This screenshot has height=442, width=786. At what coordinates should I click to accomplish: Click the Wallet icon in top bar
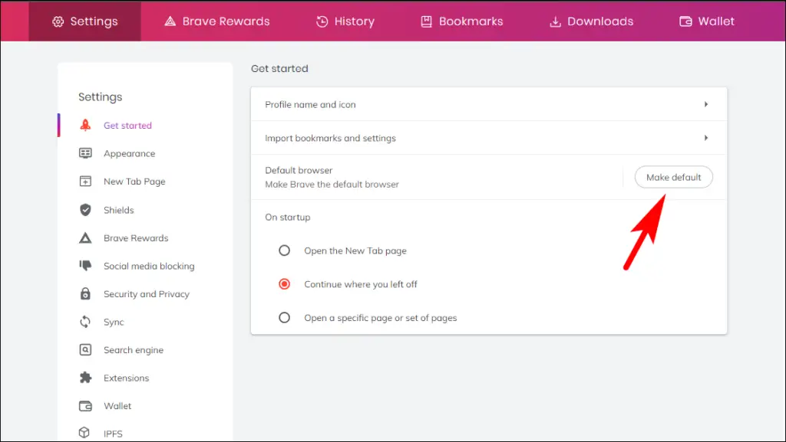(685, 21)
